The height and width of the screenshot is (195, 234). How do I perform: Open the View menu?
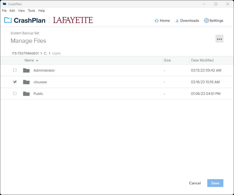22,11
